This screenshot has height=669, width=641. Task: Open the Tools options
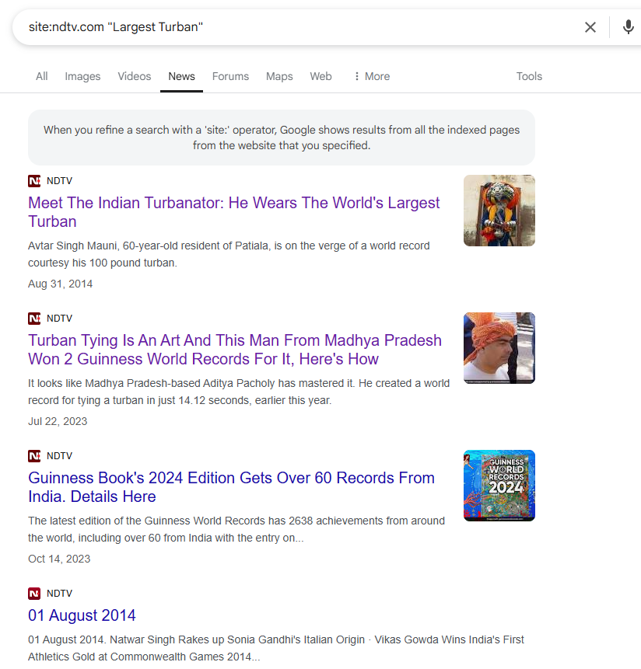point(529,76)
